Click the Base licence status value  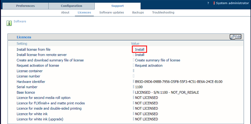click(x=167, y=92)
